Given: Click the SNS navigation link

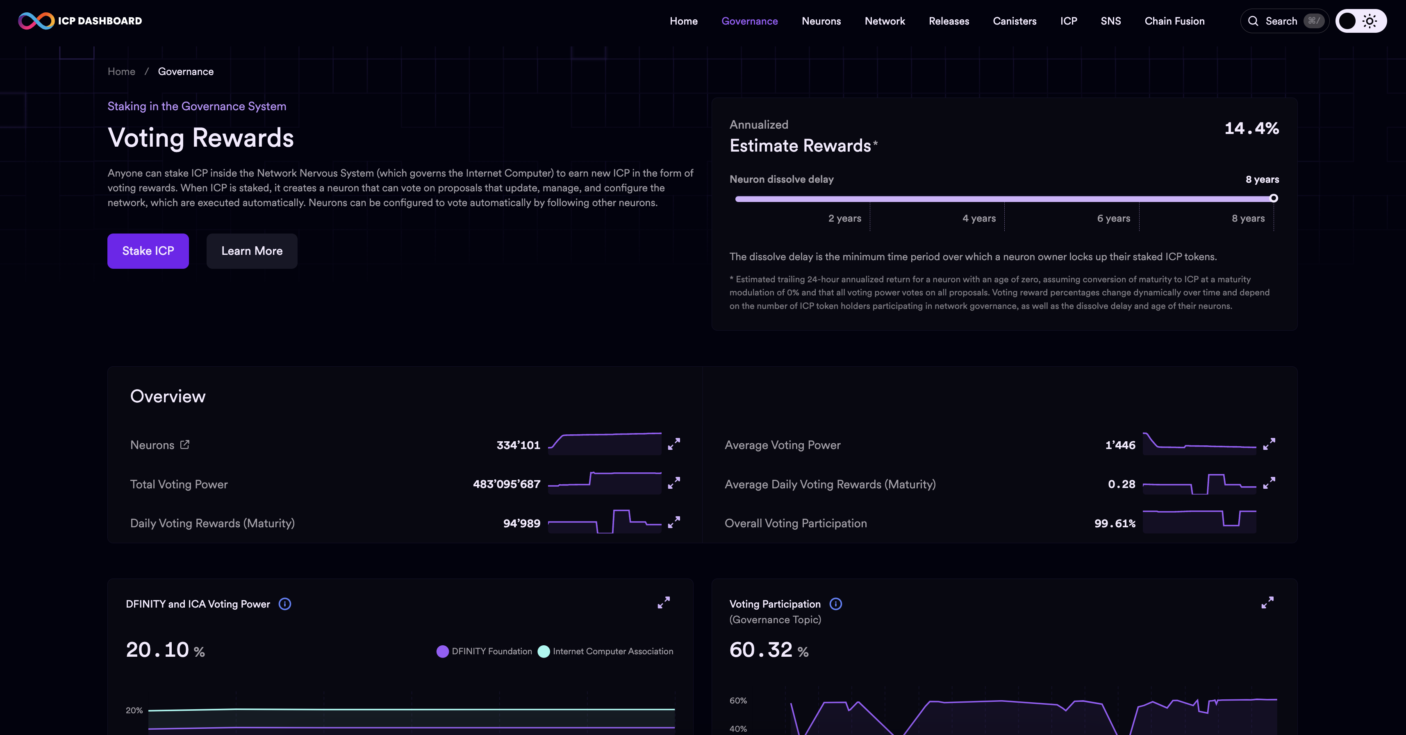Looking at the screenshot, I should [x=1111, y=20].
